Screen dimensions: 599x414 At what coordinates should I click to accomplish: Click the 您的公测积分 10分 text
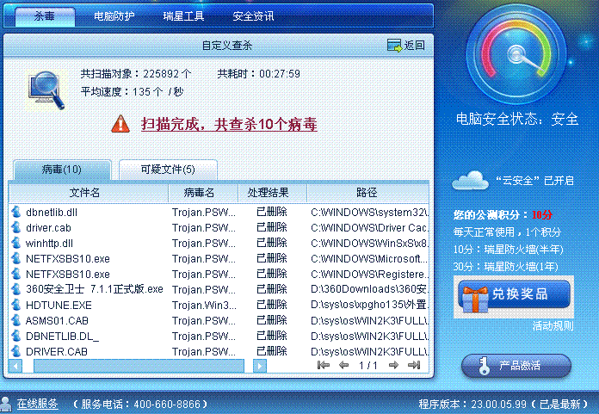click(503, 214)
